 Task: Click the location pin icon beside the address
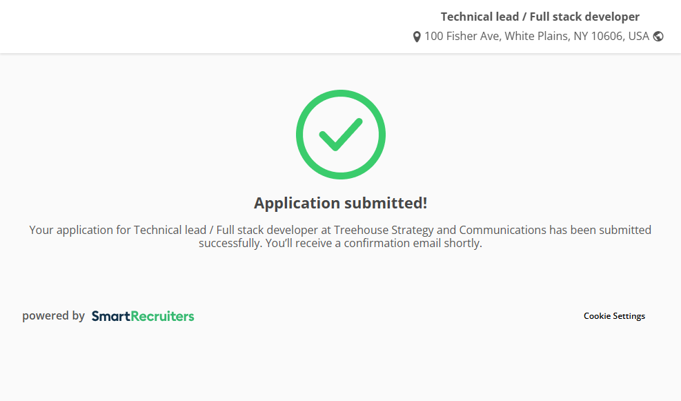417,37
